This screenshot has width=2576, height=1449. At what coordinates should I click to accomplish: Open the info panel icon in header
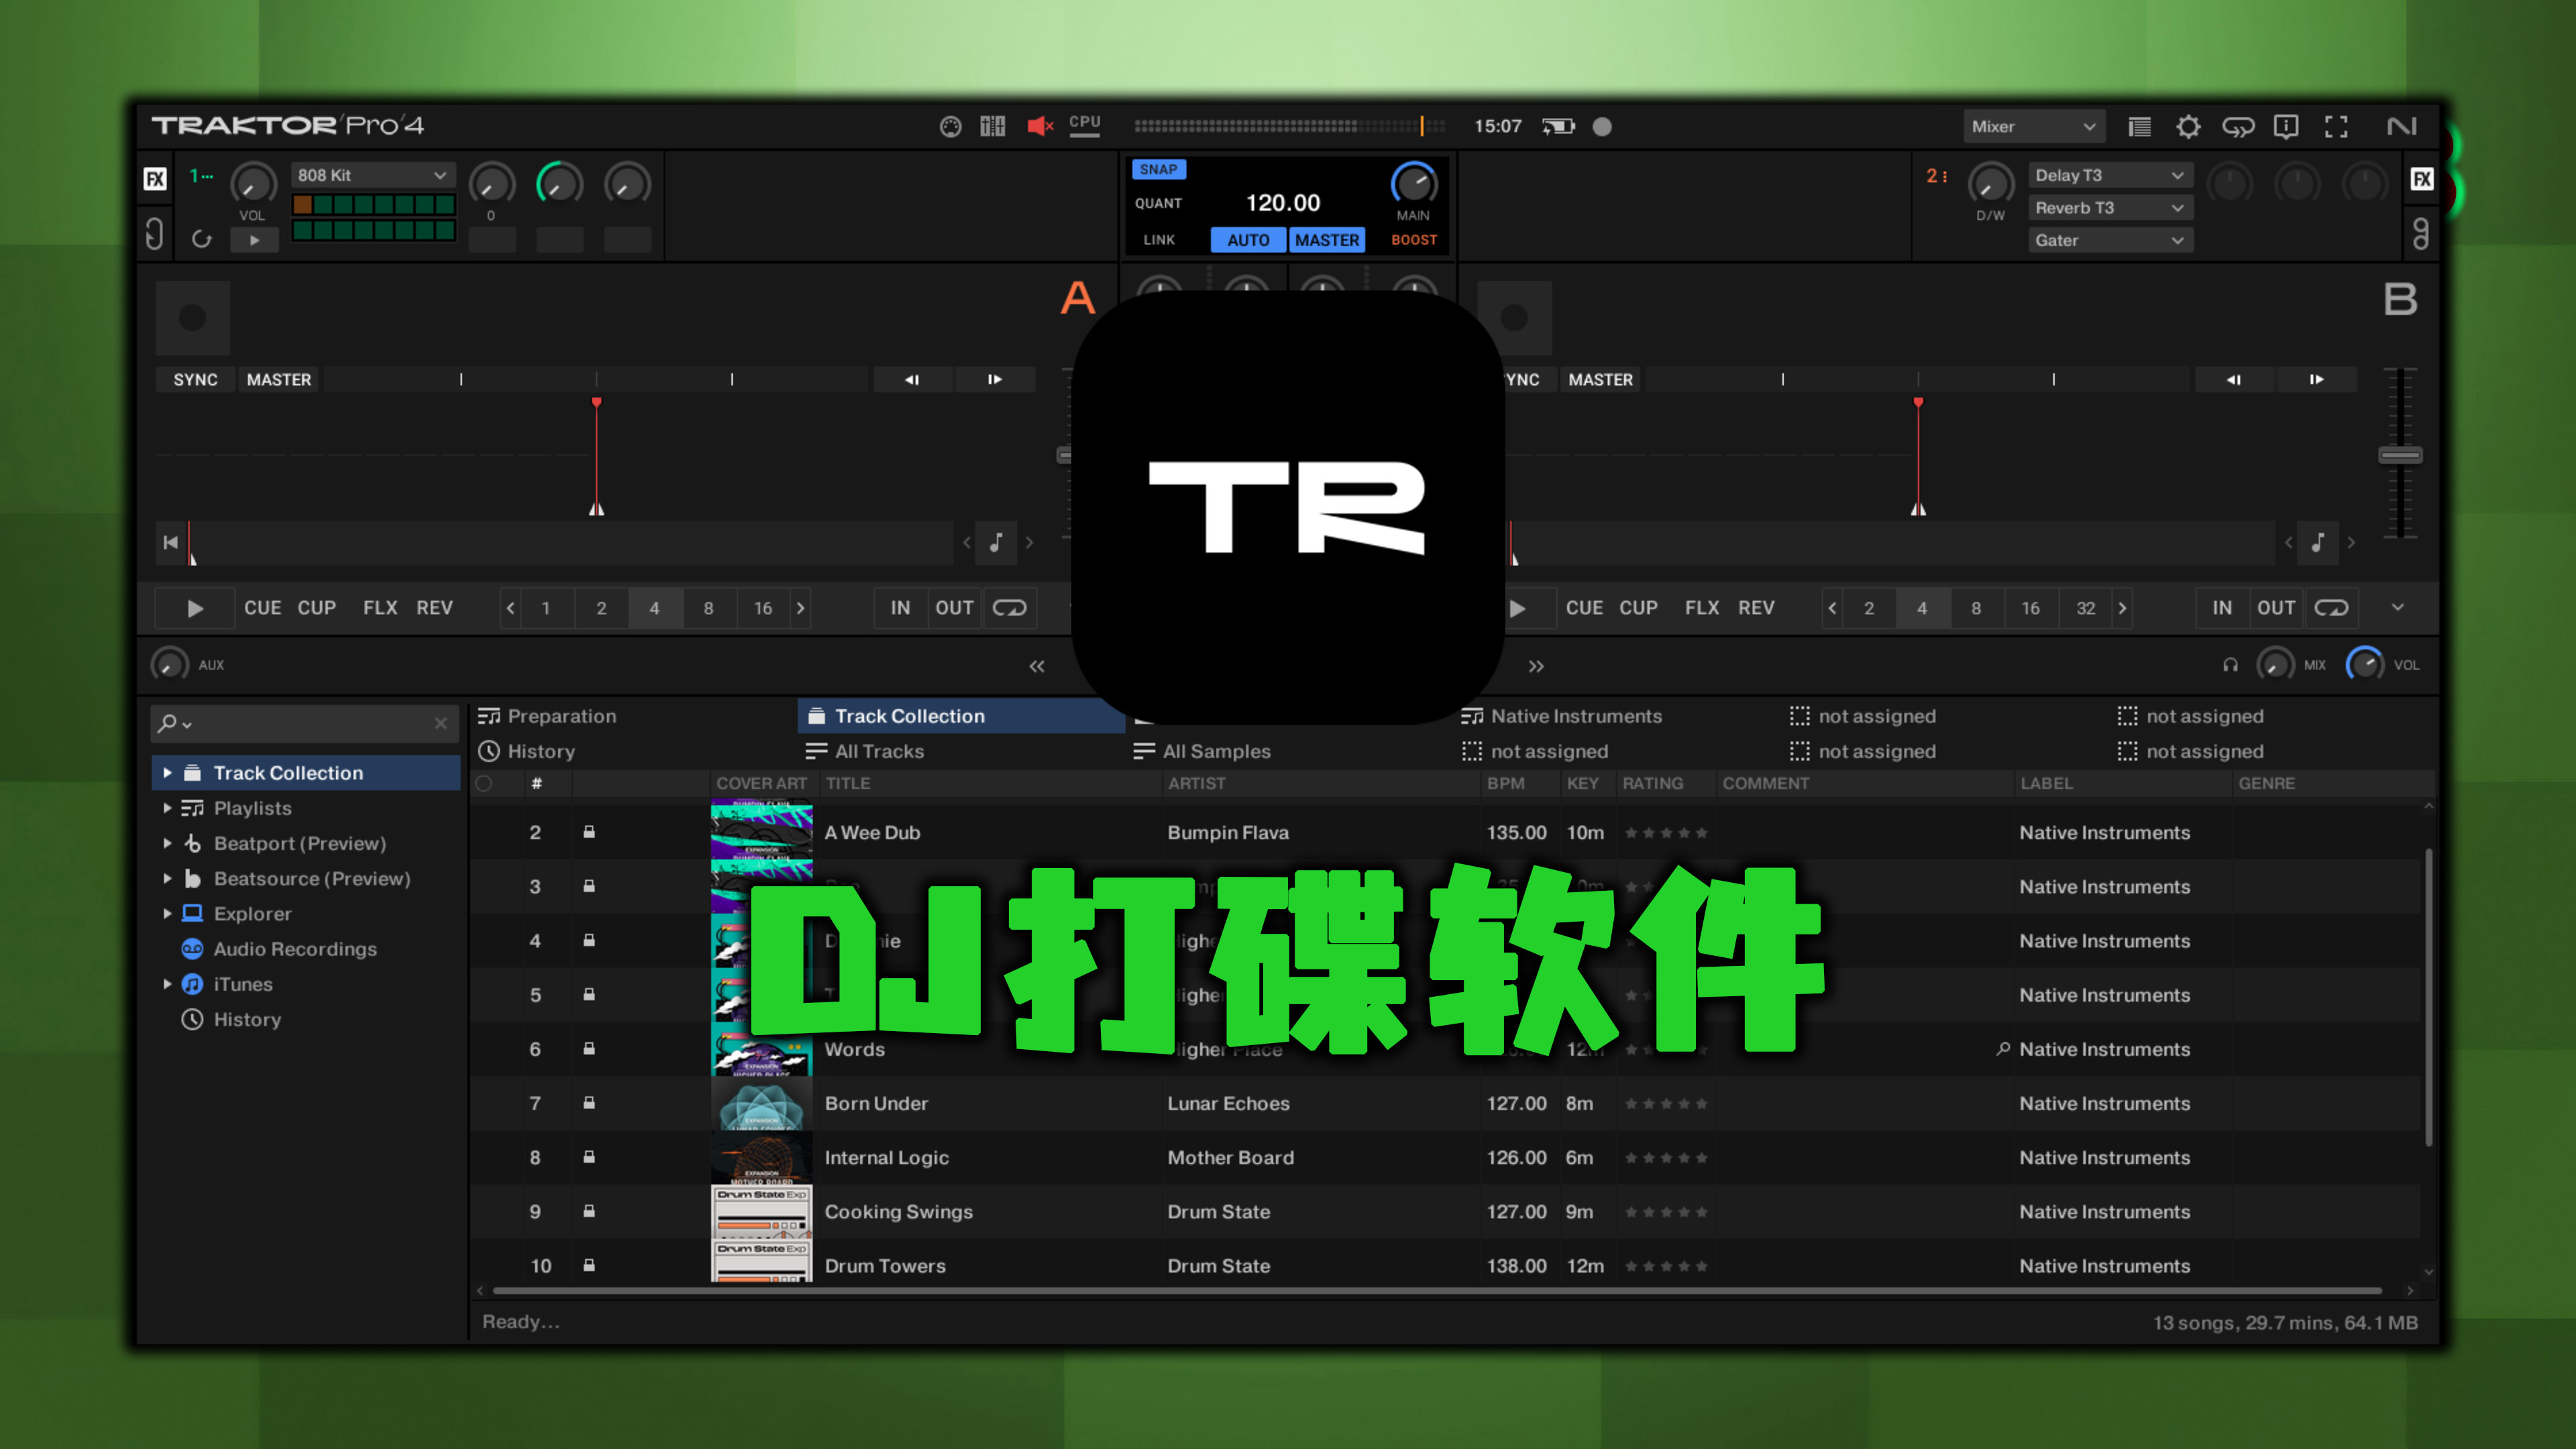[2286, 126]
